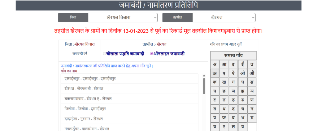Click the ब letter button
317x131 pixels.
233,118
